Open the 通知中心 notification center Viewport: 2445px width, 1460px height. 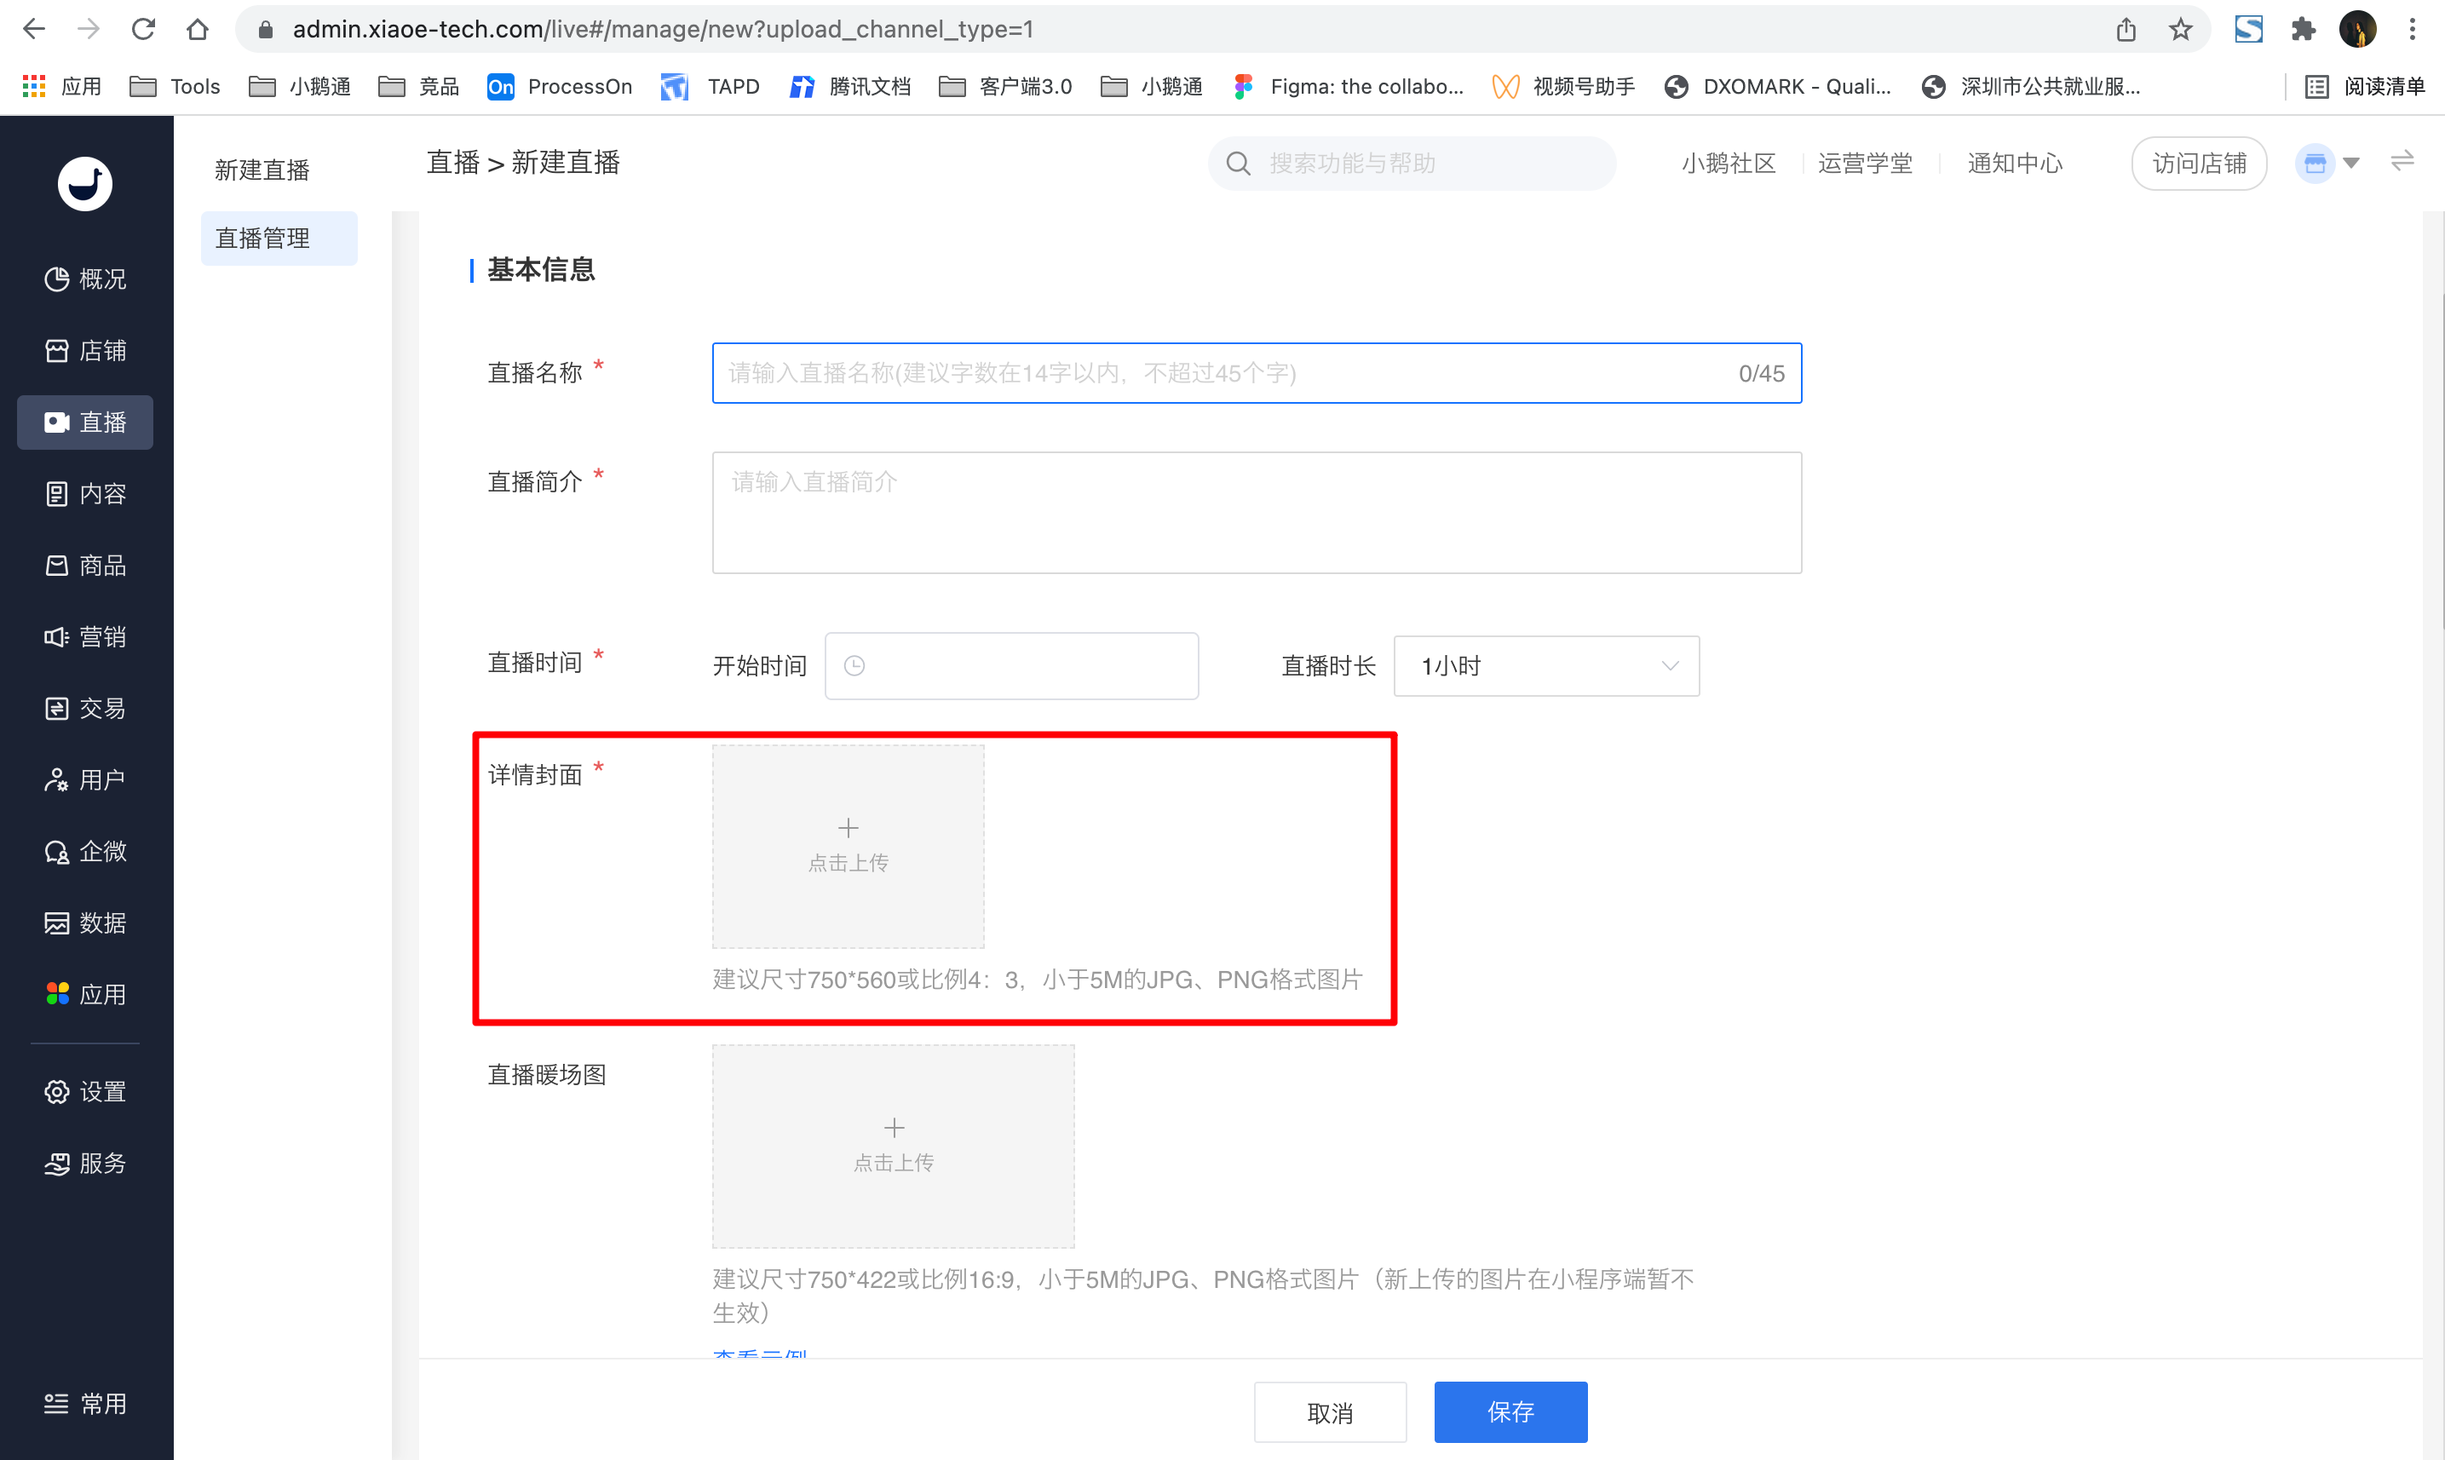(x=2014, y=164)
